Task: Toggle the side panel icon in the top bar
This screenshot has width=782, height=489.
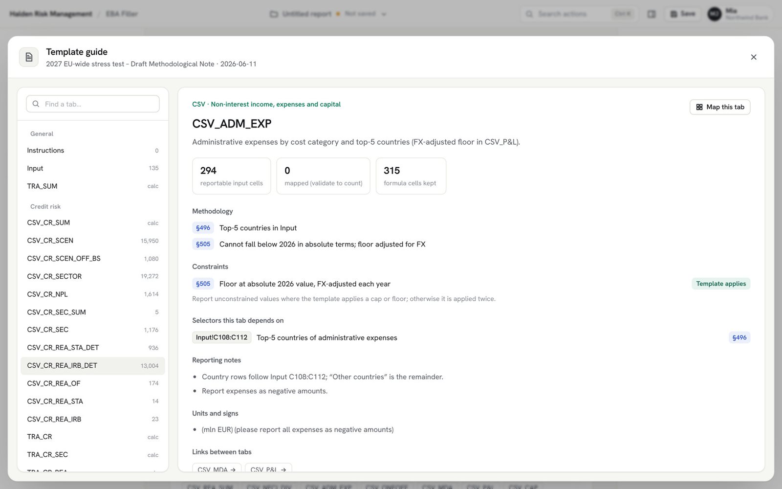Action: pyautogui.click(x=652, y=14)
